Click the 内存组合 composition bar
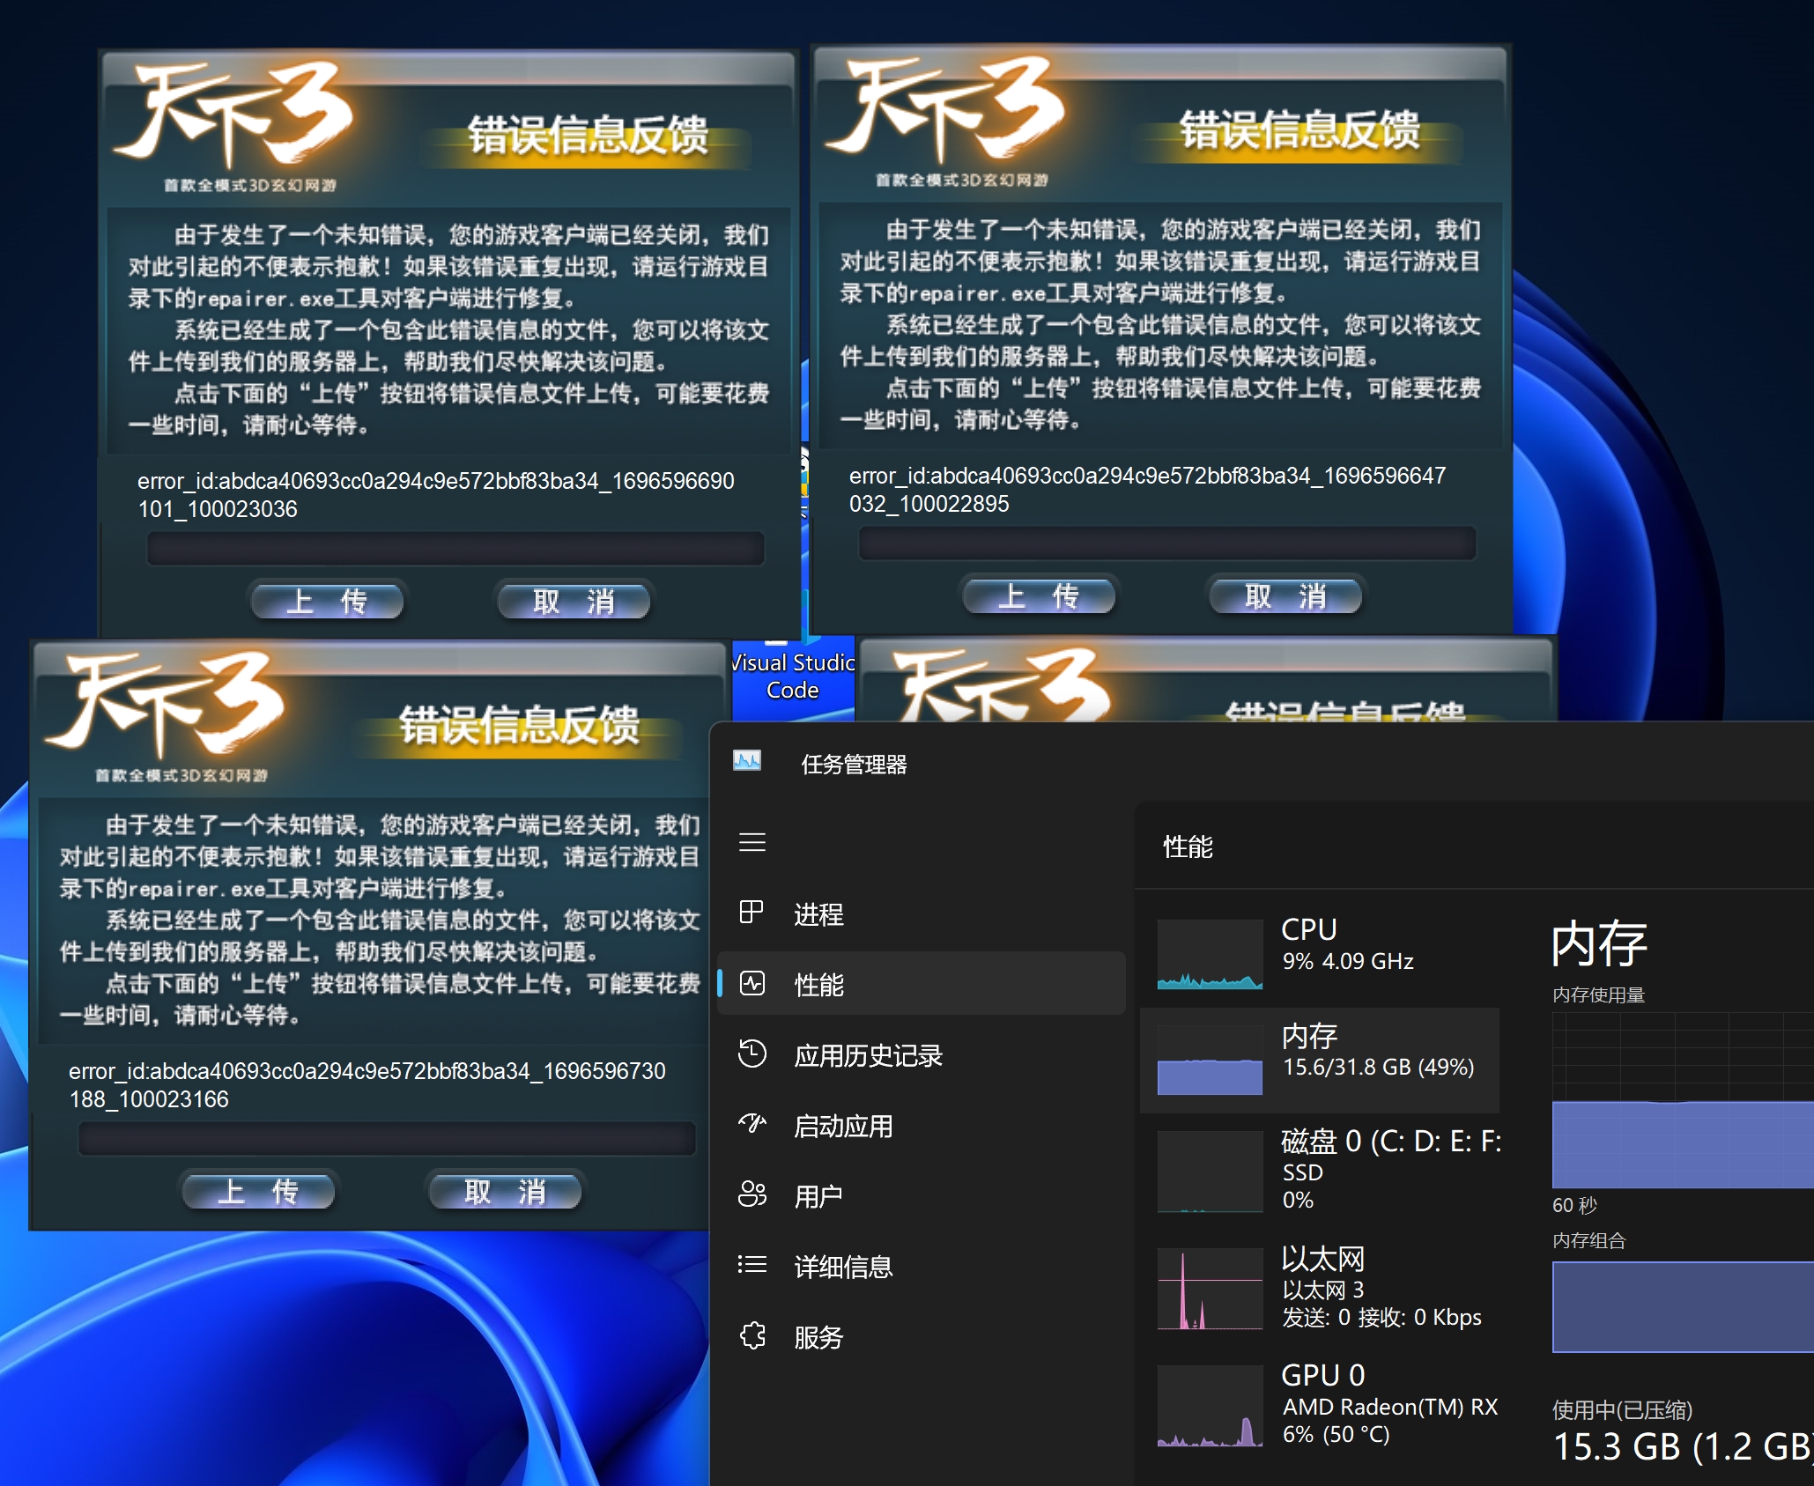Screen dimensions: 1814x1486 pos(1683,1306)
